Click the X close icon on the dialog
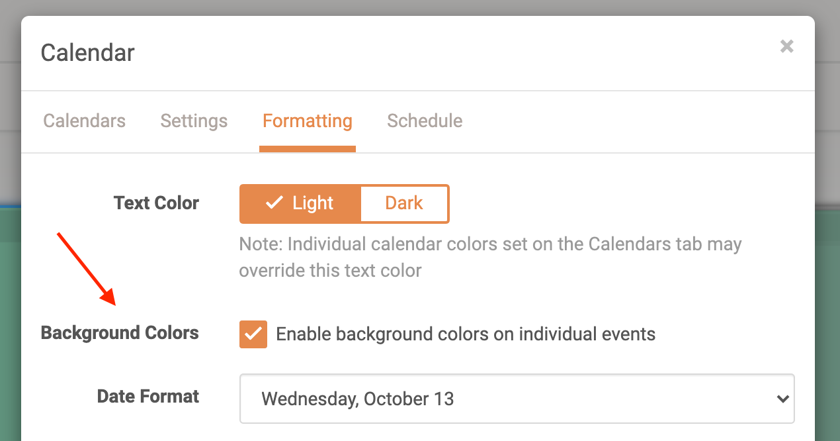Image resolution: width=840 pixels, height=441 pixels. coord(786,46)
